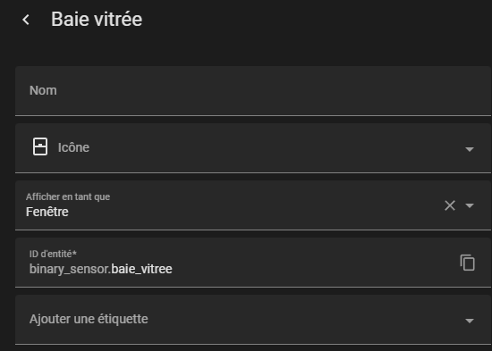
Task: Edit the baie_vitree entity ID text
Action: [141, 269]
